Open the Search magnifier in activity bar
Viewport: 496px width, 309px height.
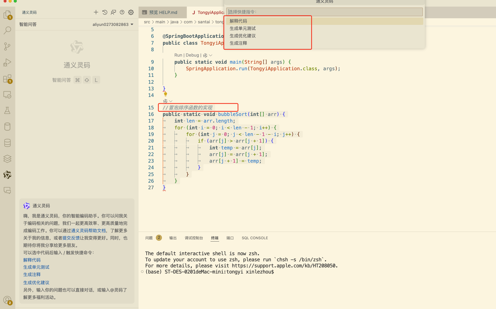7,30
